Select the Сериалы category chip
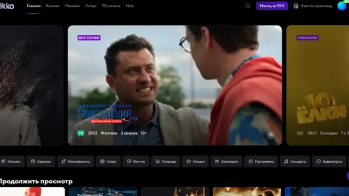Viewport: 349px width, 196px height. [41, 162]
